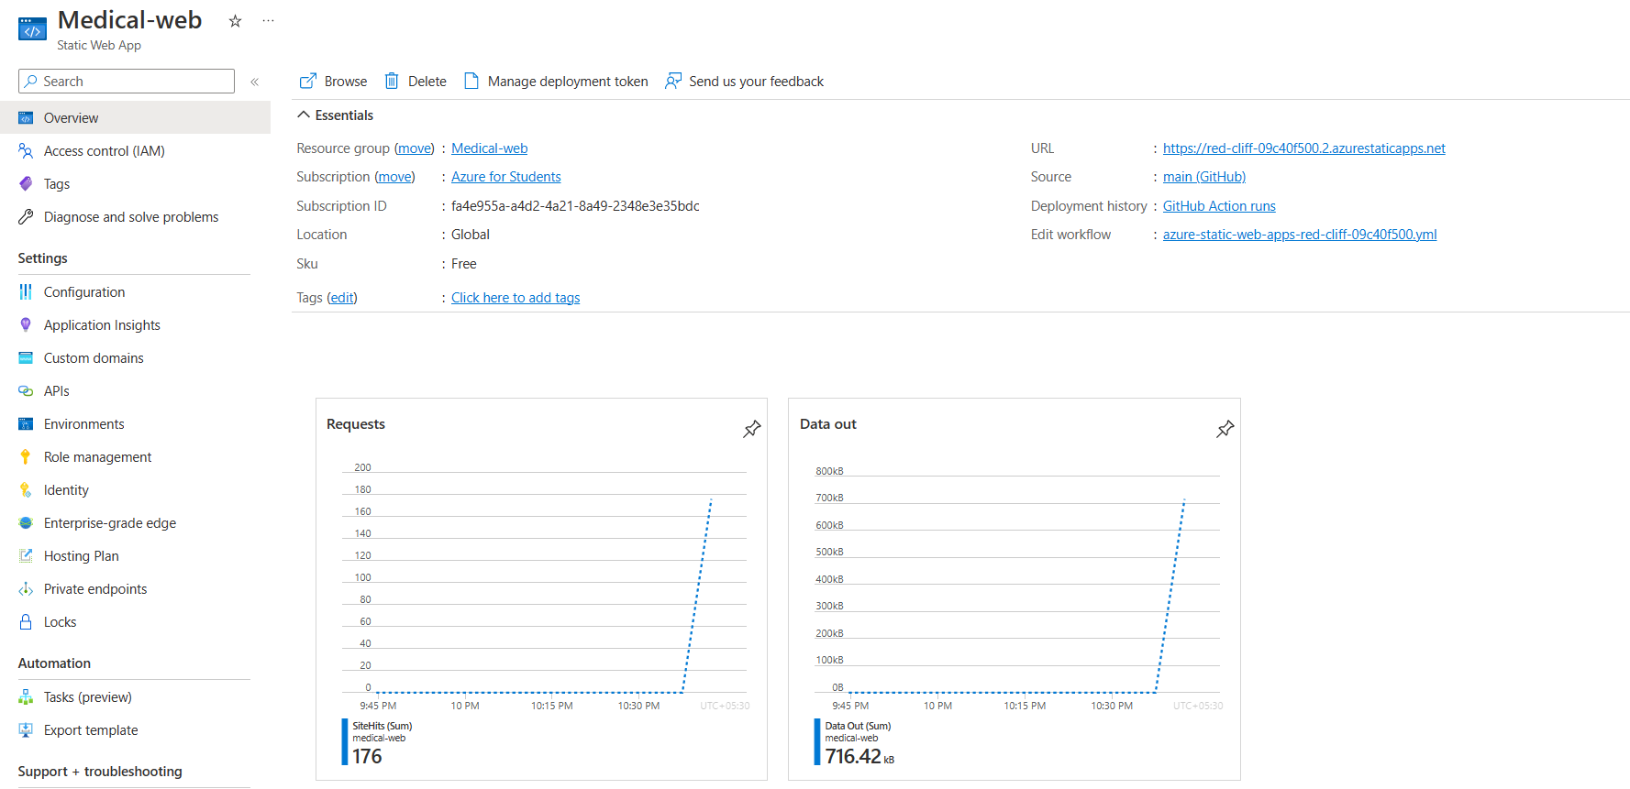Collapse the sidebar menu with double chevron
The image size is (1630, 789).
pos(254,82)
